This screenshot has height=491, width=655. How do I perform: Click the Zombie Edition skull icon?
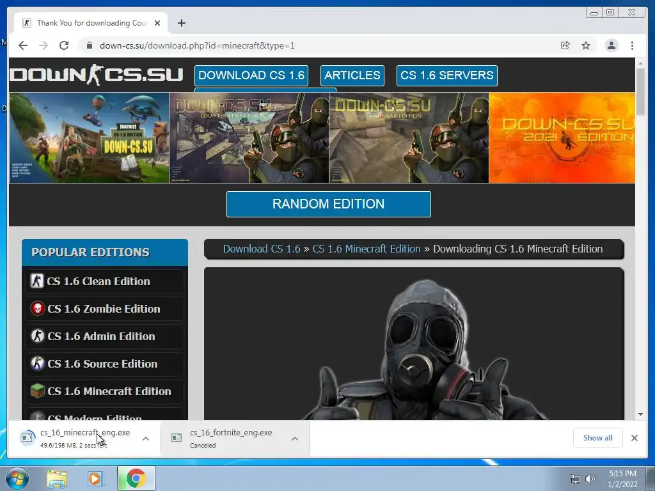coord(38,309)
